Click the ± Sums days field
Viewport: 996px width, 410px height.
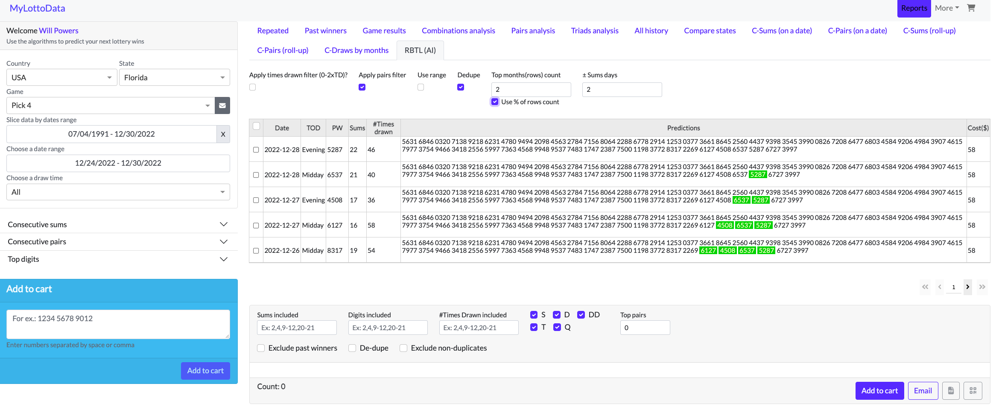coord(622,90)
